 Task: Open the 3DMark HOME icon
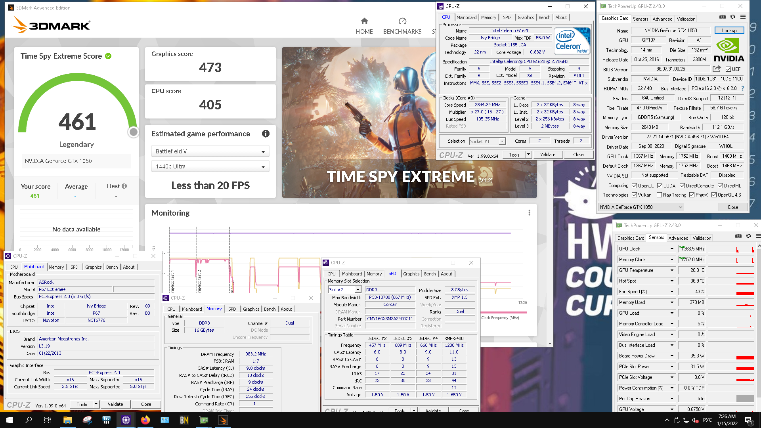[x=364, y=21]
